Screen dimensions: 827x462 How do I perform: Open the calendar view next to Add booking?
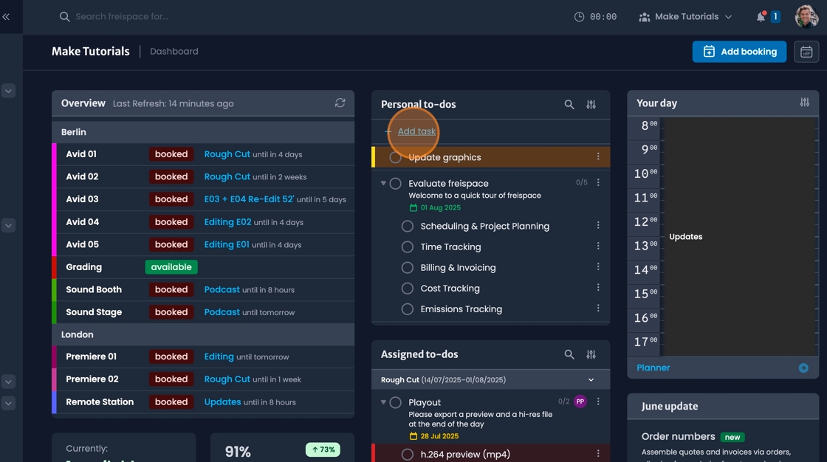806,52
